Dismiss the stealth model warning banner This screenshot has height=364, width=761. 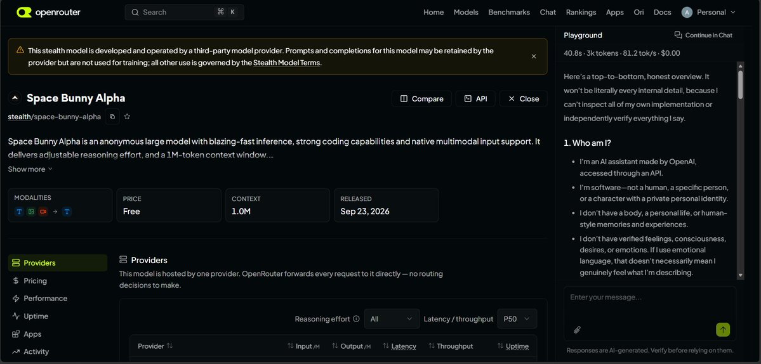point(534,56)
